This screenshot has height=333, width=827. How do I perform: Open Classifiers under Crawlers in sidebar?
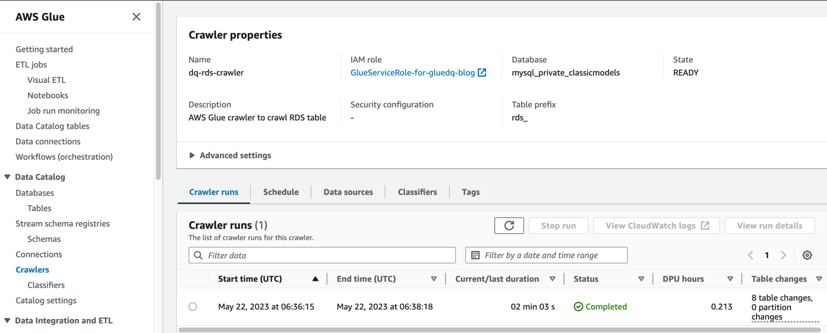(x=46, y=285)
